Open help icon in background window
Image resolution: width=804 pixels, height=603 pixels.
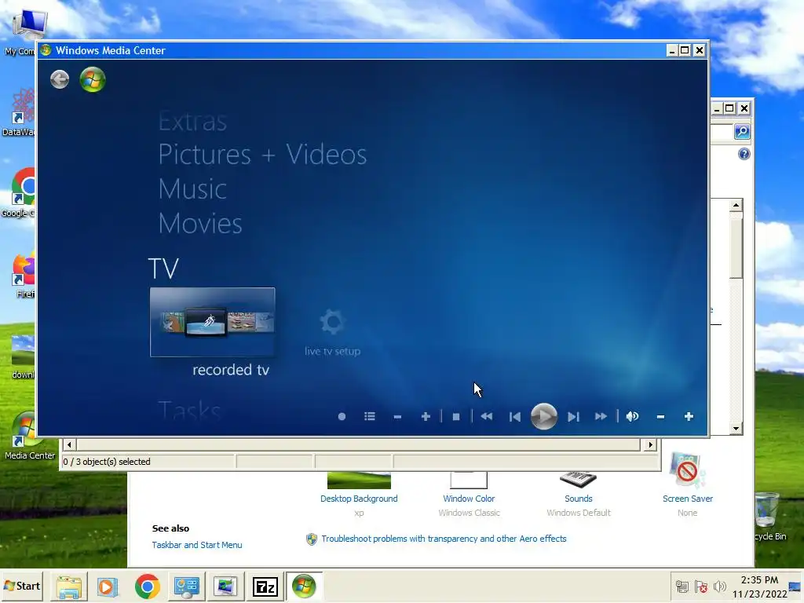tap(744, 154)
